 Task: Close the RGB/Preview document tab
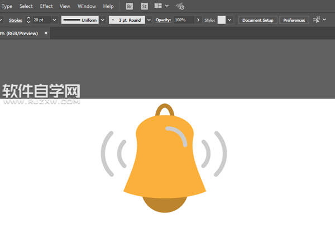[x=46, y=33]
